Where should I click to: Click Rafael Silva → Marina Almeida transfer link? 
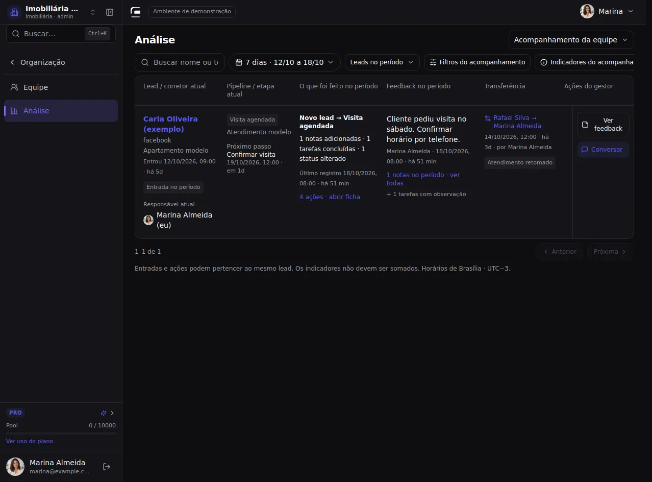coord(517,122)
